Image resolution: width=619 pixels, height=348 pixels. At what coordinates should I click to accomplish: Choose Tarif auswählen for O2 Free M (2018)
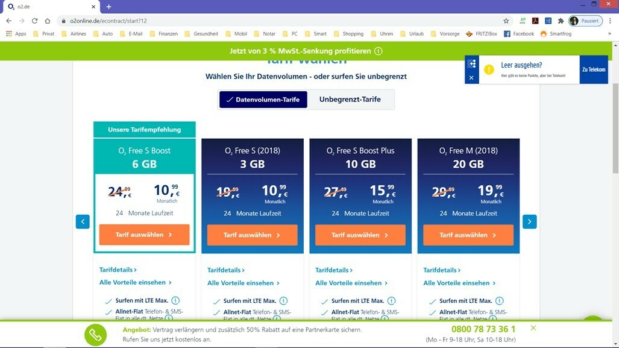pos(468,235)
